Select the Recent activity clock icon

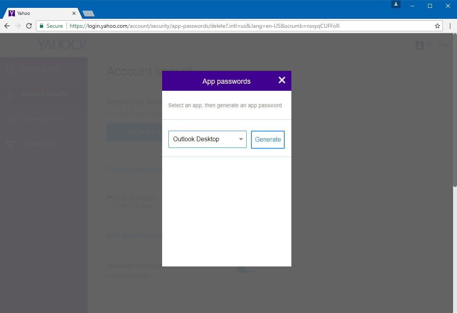pos(10,119)
